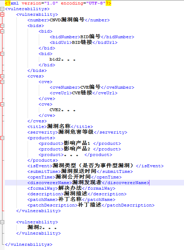Collapse the root vulnerabilitys fold marker
The width and height of the screenshot is (184, 250).
click(x=2, y=9)
